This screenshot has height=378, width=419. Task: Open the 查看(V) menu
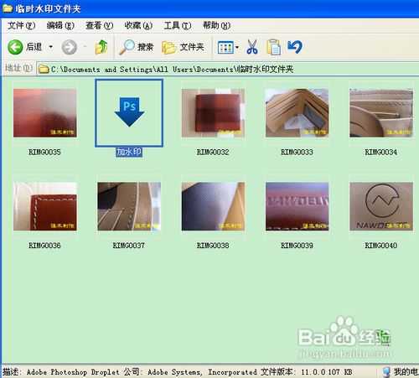99,25
